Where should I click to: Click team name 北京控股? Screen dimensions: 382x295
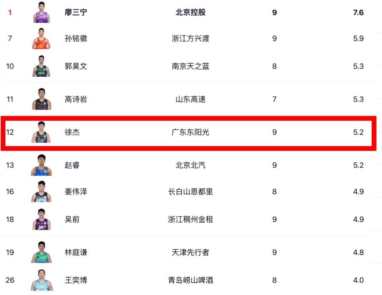(x=191, y=12)
